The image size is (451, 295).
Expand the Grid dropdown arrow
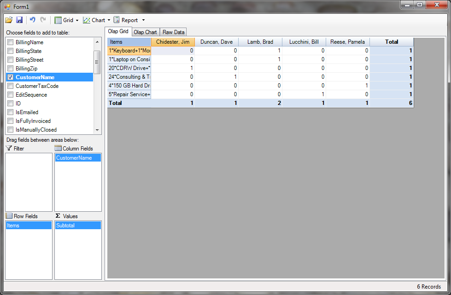[x=77, y=20]
